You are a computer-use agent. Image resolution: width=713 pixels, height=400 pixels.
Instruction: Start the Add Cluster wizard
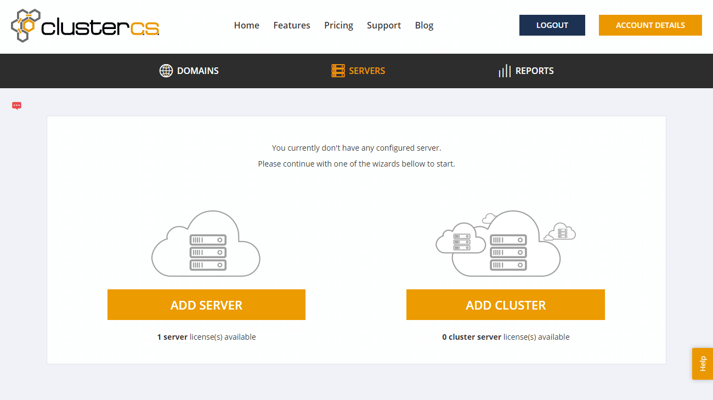(505, 305)
